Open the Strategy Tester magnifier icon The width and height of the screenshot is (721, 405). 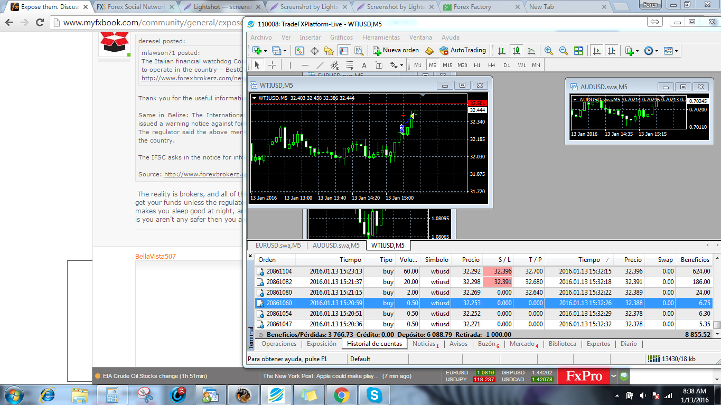click(359, 51)
